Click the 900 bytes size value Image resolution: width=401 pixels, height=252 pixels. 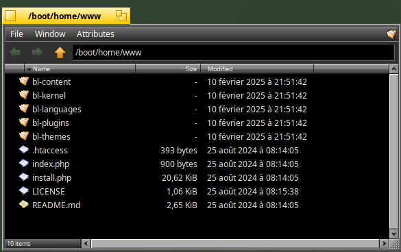pos(179,164)
